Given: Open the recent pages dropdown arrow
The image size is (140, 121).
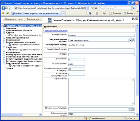Looking at the screenshot, I should 12,8.
